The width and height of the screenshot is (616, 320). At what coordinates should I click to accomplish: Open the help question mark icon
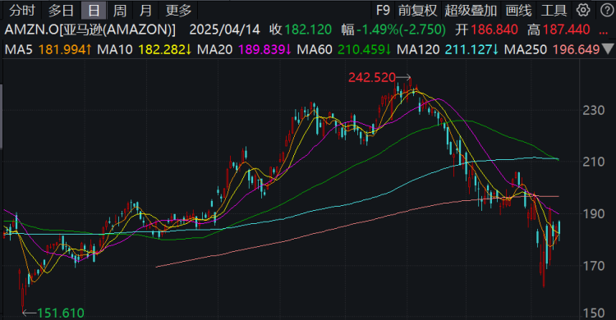(607, 10)
